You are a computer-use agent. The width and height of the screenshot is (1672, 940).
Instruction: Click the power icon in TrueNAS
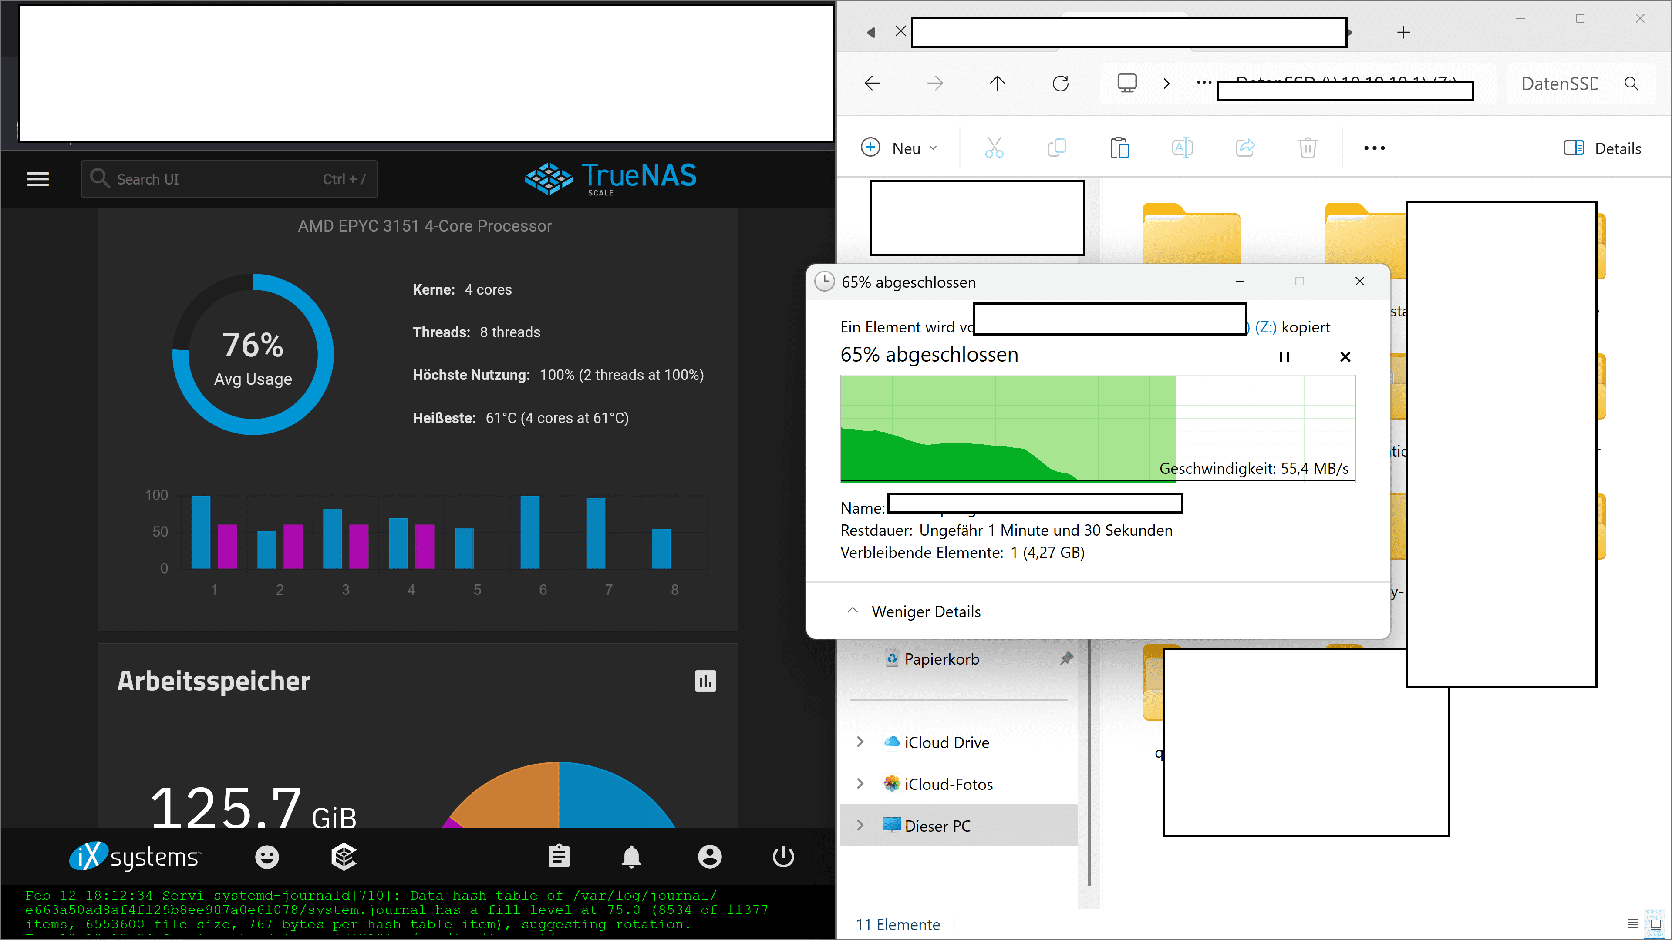coord(783,857)
